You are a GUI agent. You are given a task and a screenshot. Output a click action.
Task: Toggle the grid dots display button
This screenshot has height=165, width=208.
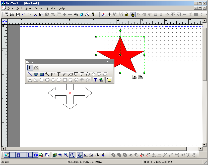[13, 155]
